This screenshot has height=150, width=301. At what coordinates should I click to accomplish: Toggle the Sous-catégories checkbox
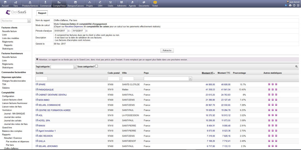96,66
